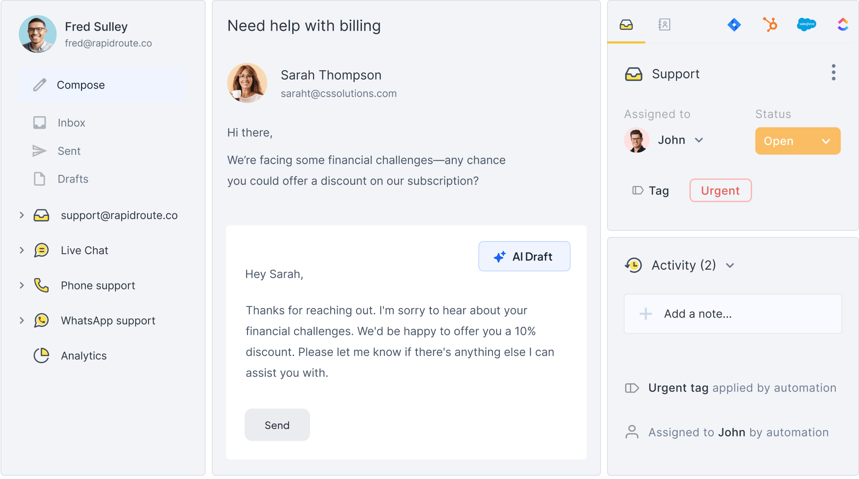This screenshot has width=859, height=479.
Task: Open the HubSpot integration icon
Action: [770, 25]
